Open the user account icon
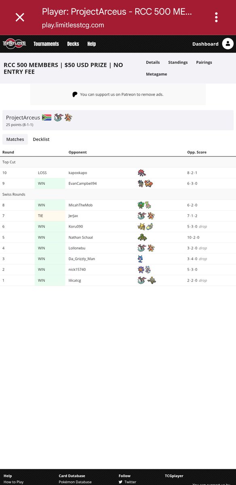The width and height of the screenshot is (236, 485). [228, 44]
